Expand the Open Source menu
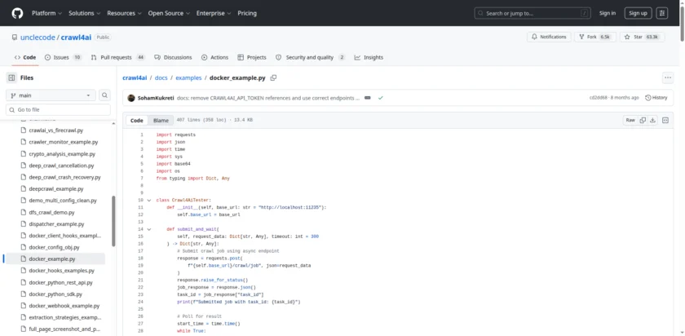This screenshot has width=685, height=336. pyautogui.click(x=169, y=13)
